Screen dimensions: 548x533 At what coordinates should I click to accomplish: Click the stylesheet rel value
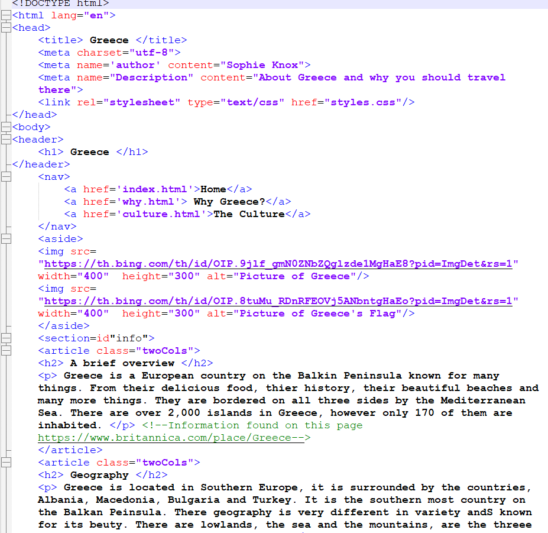click(141, 102)
